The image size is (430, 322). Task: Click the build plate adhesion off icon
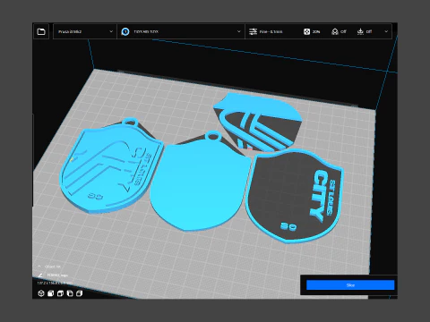[360, 31]
